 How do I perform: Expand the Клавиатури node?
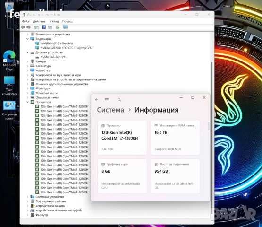pos(27,66)
